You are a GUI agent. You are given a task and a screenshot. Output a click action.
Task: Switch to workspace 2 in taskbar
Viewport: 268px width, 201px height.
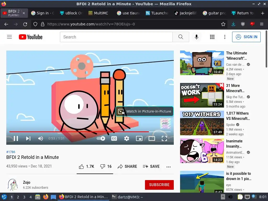18,197
